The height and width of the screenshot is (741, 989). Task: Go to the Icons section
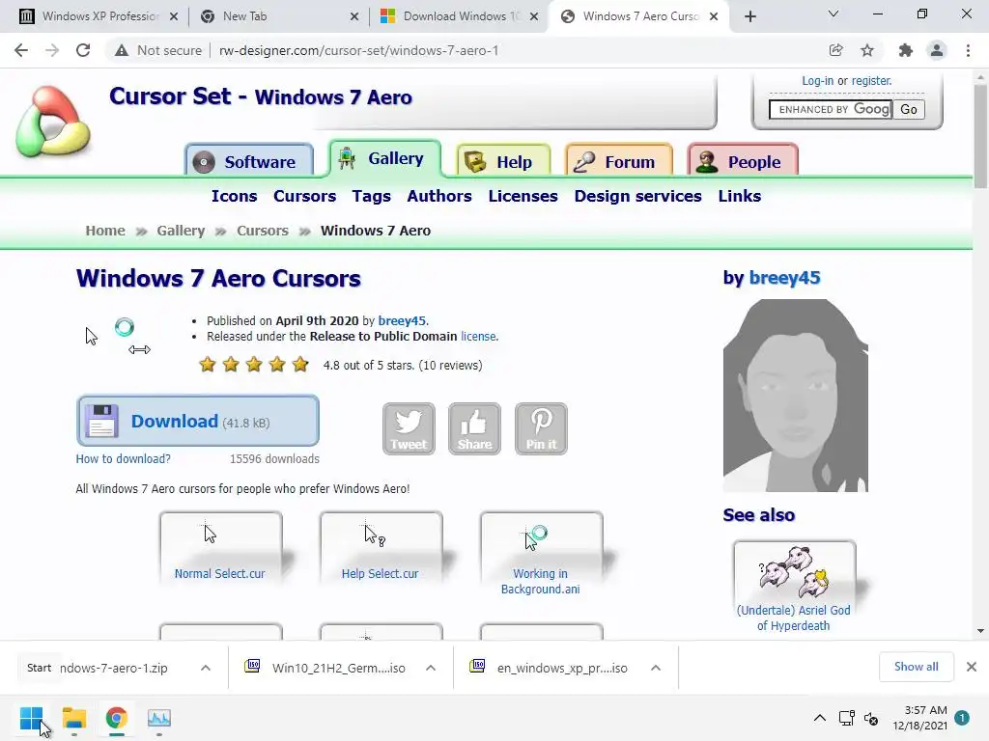[x=234, y=196]
